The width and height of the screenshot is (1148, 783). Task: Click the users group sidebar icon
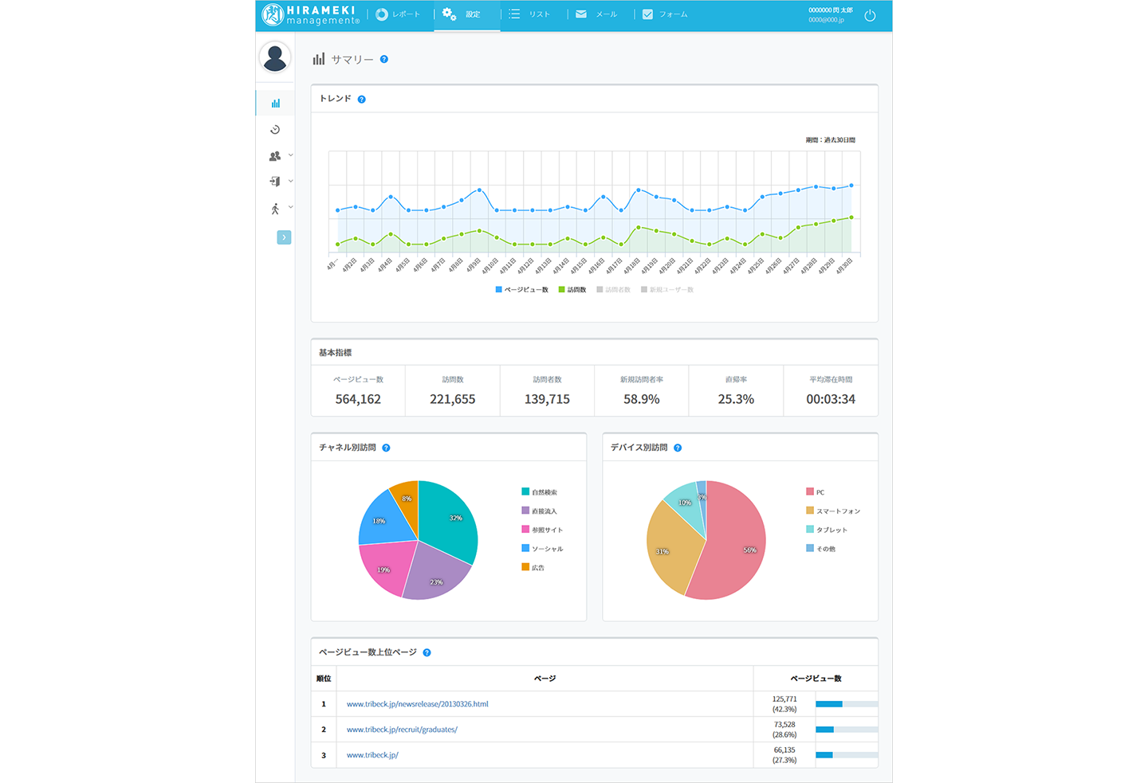click(x=275, y=156)
